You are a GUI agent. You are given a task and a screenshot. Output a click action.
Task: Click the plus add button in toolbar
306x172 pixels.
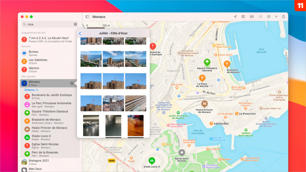click(x=276, y=17)
